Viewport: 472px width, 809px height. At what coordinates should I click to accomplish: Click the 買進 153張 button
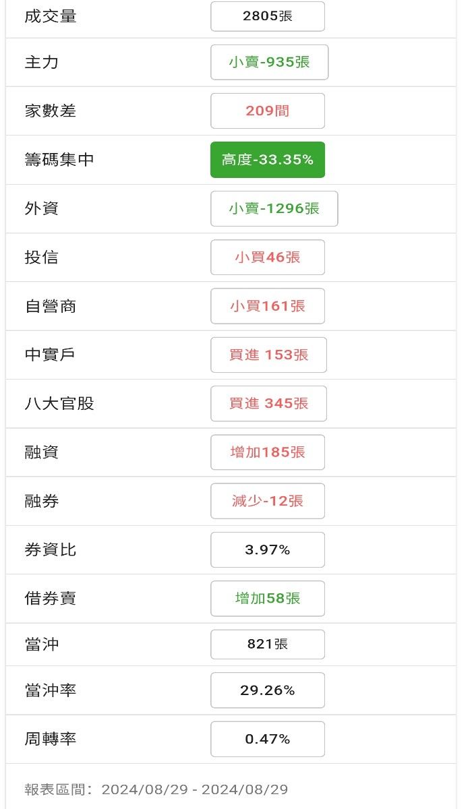(268, 355)
